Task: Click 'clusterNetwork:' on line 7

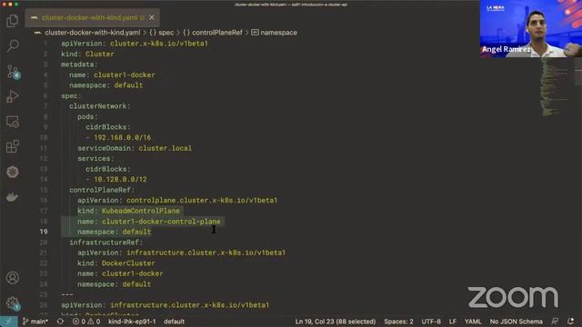Action: coord(100,106)
